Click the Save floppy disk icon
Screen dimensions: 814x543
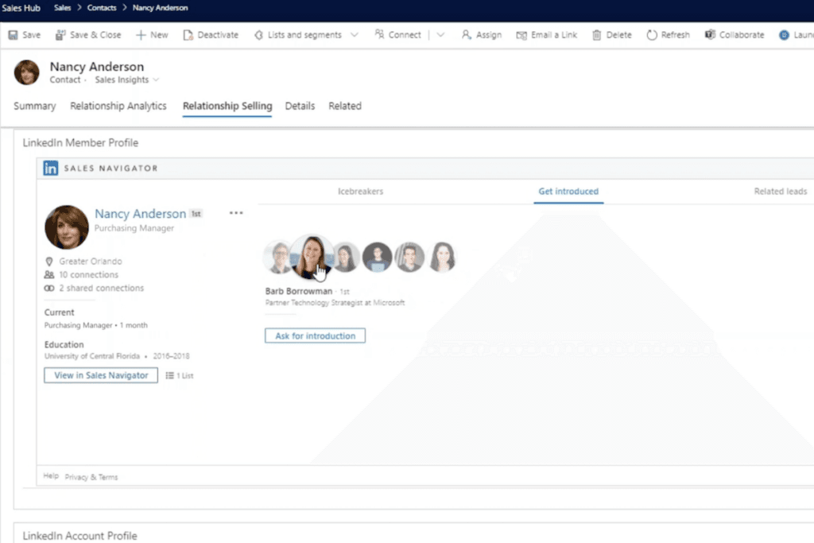coord(13,35)
